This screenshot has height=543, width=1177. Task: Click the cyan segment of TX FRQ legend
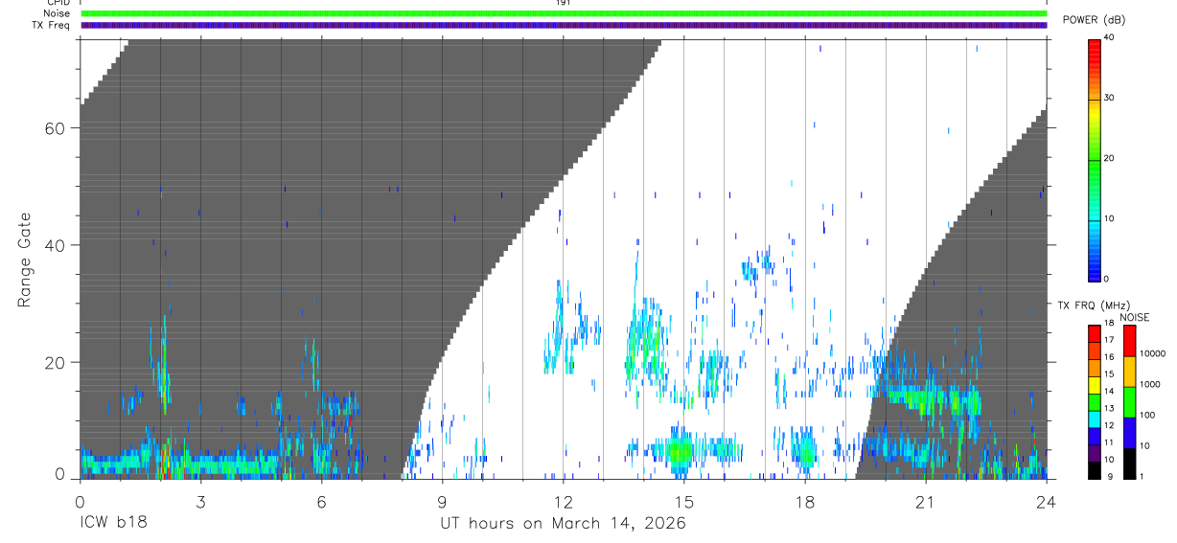(x=1095, y=419)
